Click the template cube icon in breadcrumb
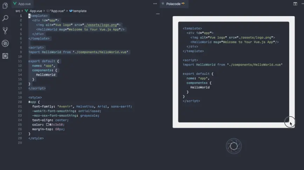Screen dimensions: 304x170 (x=71, y=11)
